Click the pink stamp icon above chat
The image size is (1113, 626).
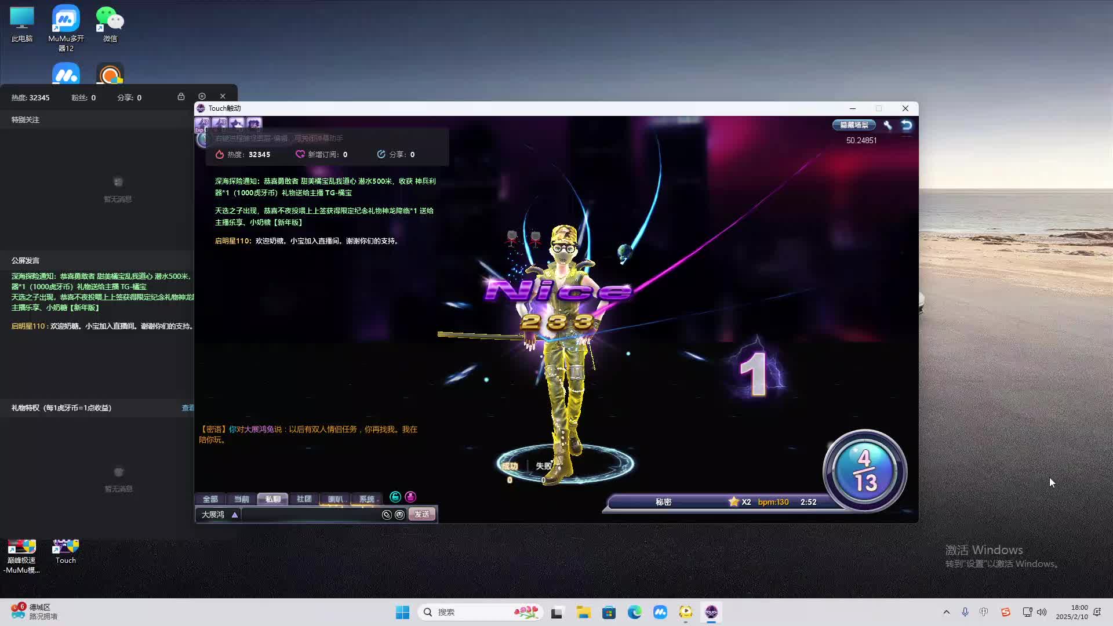tap(410, 497)
